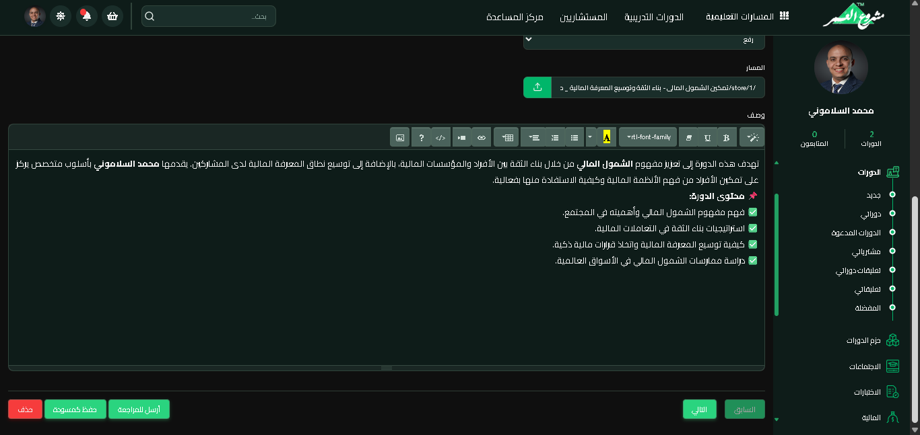The width and height of the screenshot is (920, 435).
Task: Open the shopping basket icon
Action: point(112,16)
